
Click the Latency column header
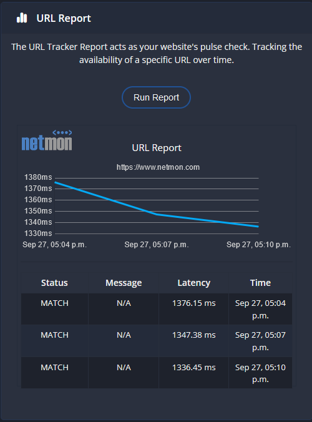193,283
